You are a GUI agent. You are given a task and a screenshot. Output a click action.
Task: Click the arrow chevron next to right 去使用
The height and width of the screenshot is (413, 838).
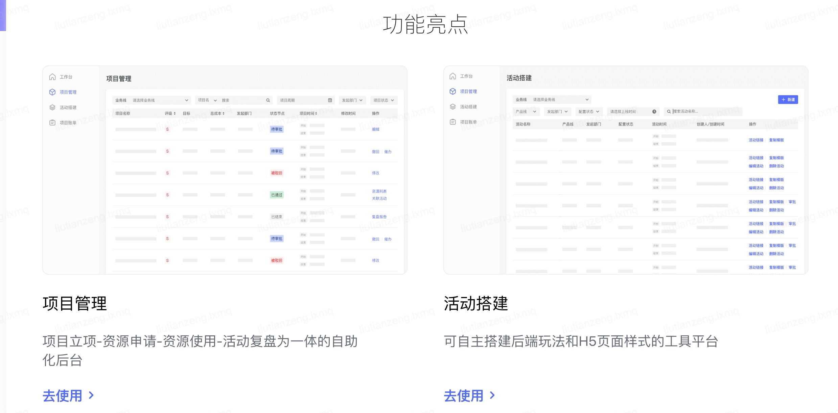pyautogui.click(x=492, y=395)
